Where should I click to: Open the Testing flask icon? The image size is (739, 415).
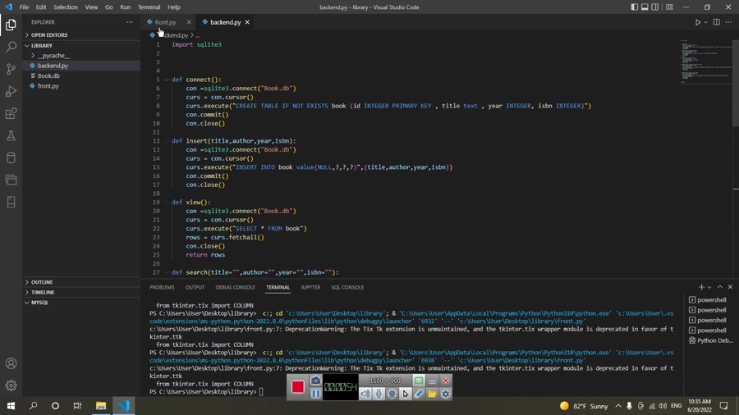pyautogui.click(x=11, y=136)
